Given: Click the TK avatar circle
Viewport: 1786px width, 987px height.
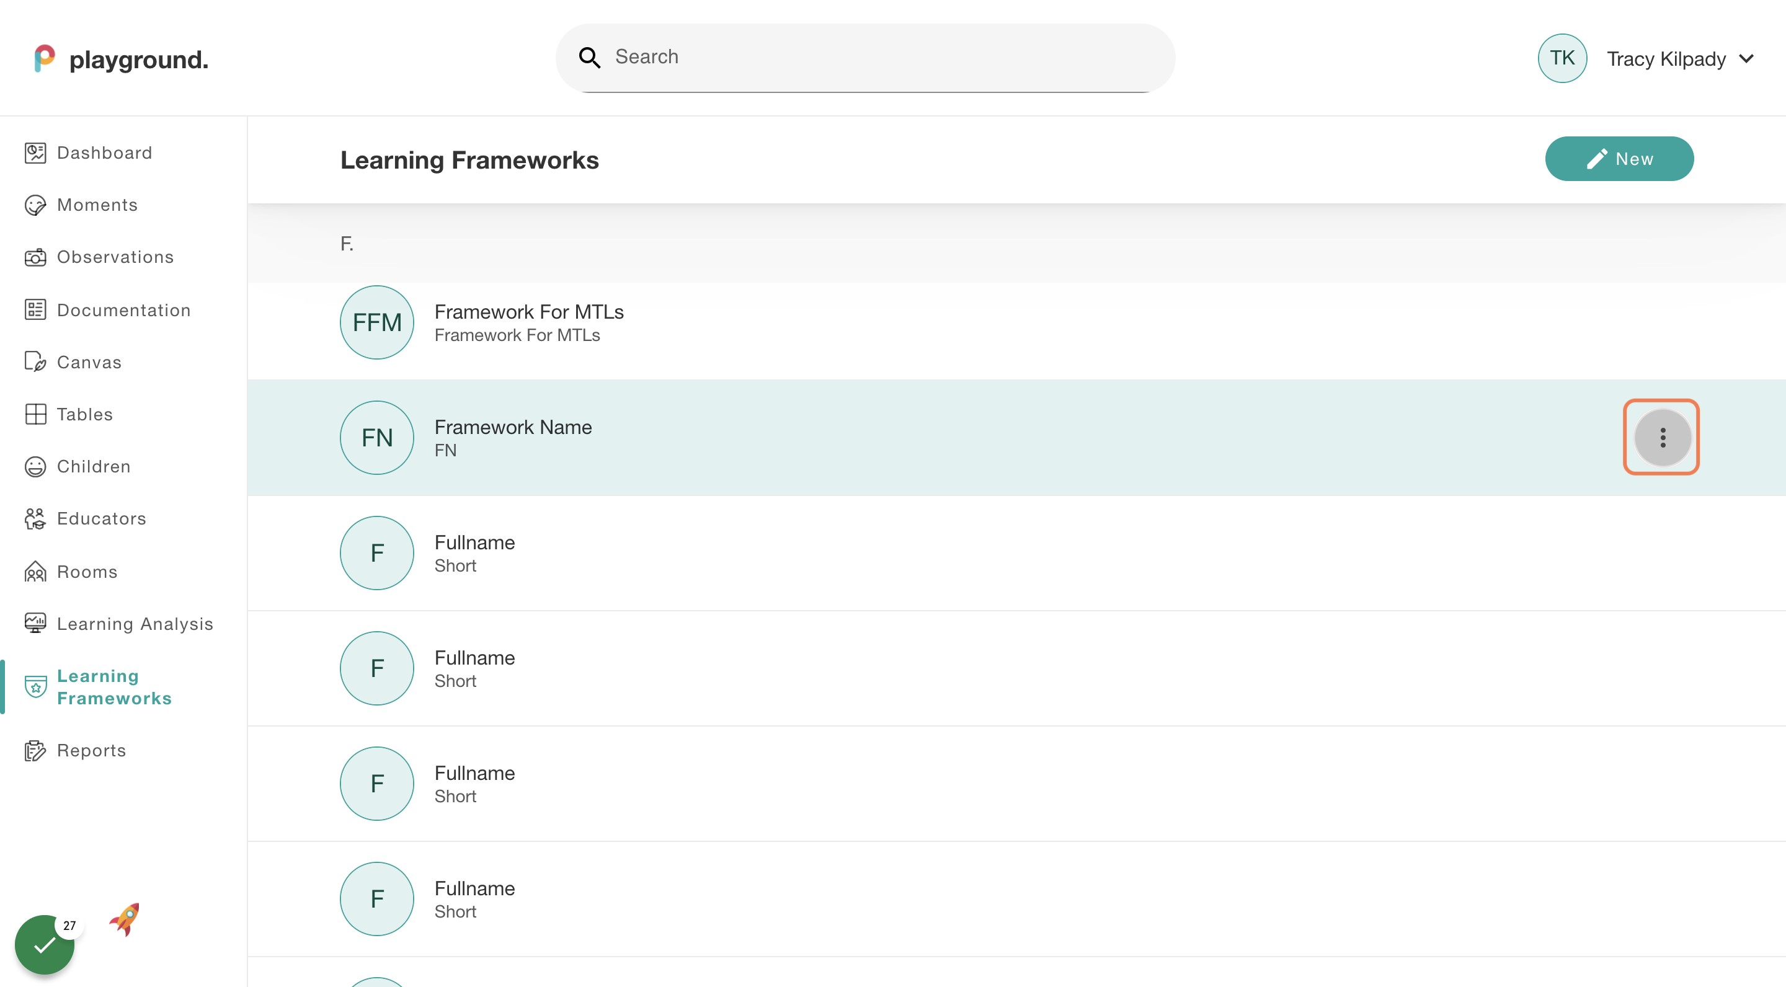Looking at the screenshot, I should pos(1562,58).
